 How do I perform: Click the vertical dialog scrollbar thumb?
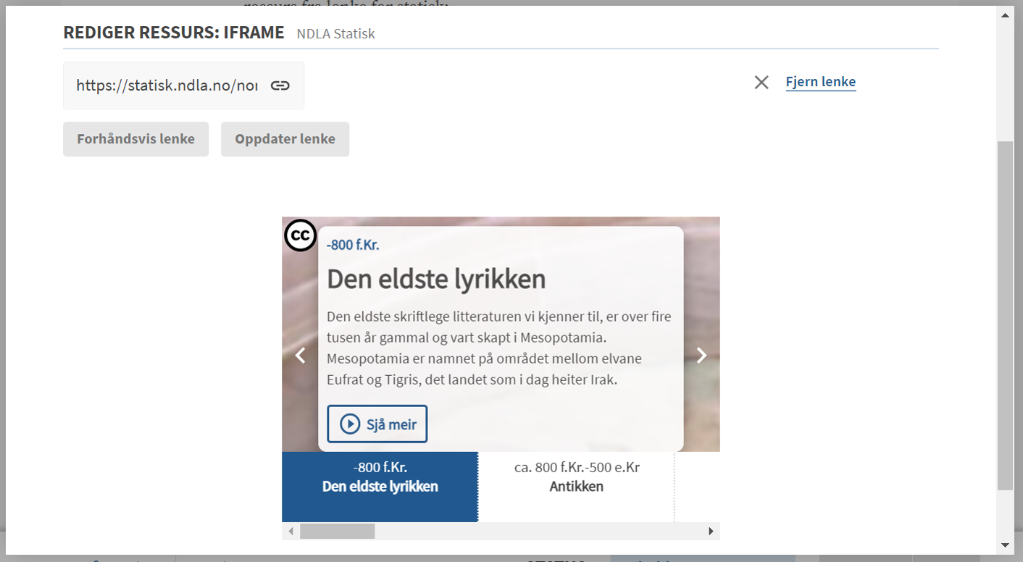1005,315
